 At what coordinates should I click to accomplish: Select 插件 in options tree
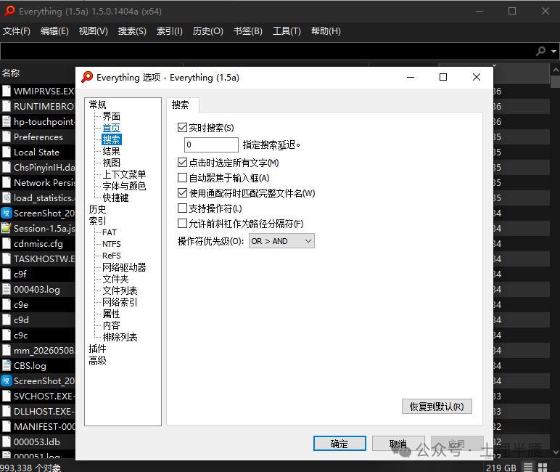point(97,349)
